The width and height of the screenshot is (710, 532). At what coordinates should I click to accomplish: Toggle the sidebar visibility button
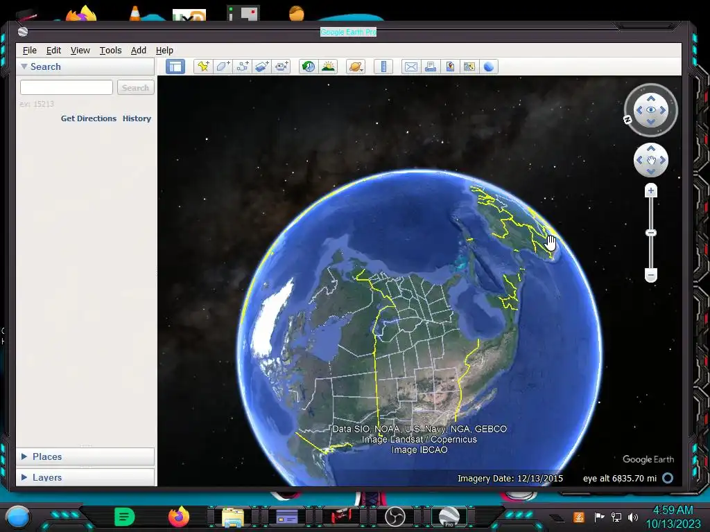[x=175, y=66]
